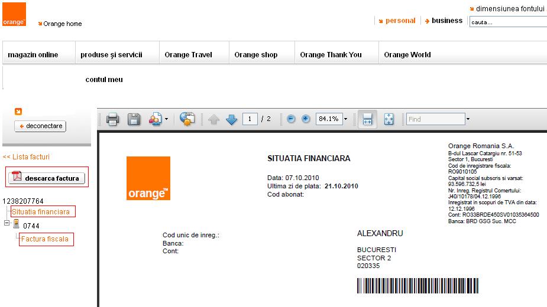The image size is (547, 307).
Task: Click the cauta search field
Action: 509,22
